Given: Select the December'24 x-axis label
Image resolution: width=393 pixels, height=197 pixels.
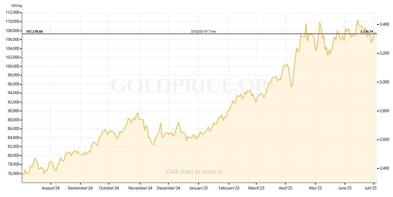Looking at the screenshot, I should point(168,188).
